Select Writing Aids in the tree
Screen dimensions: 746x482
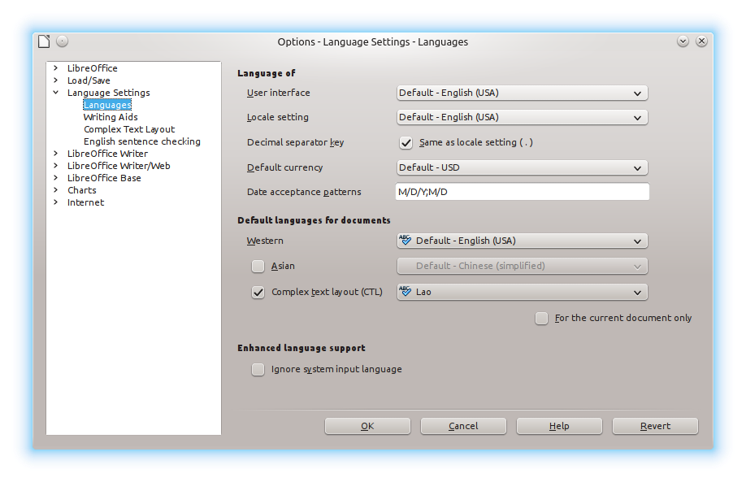111,117
